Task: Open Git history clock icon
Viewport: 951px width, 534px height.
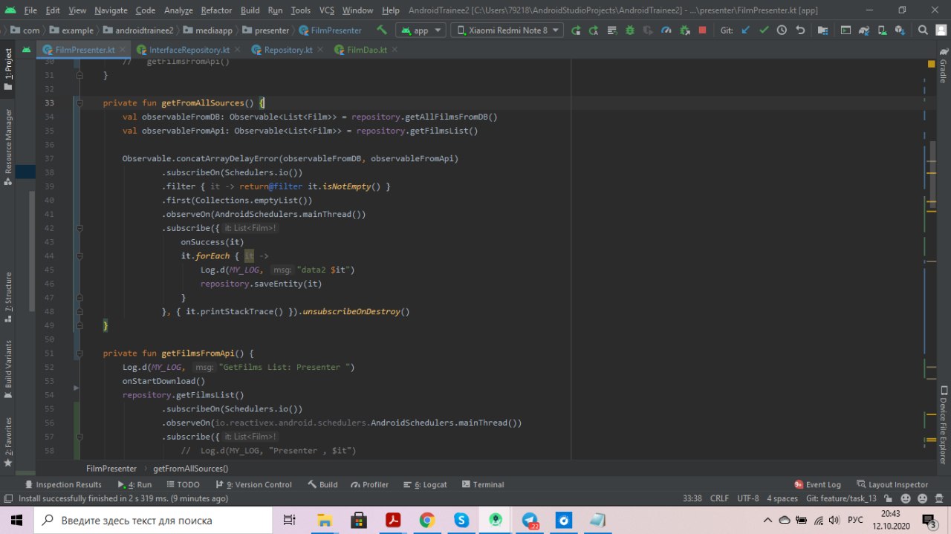Action: click(782, 30)
